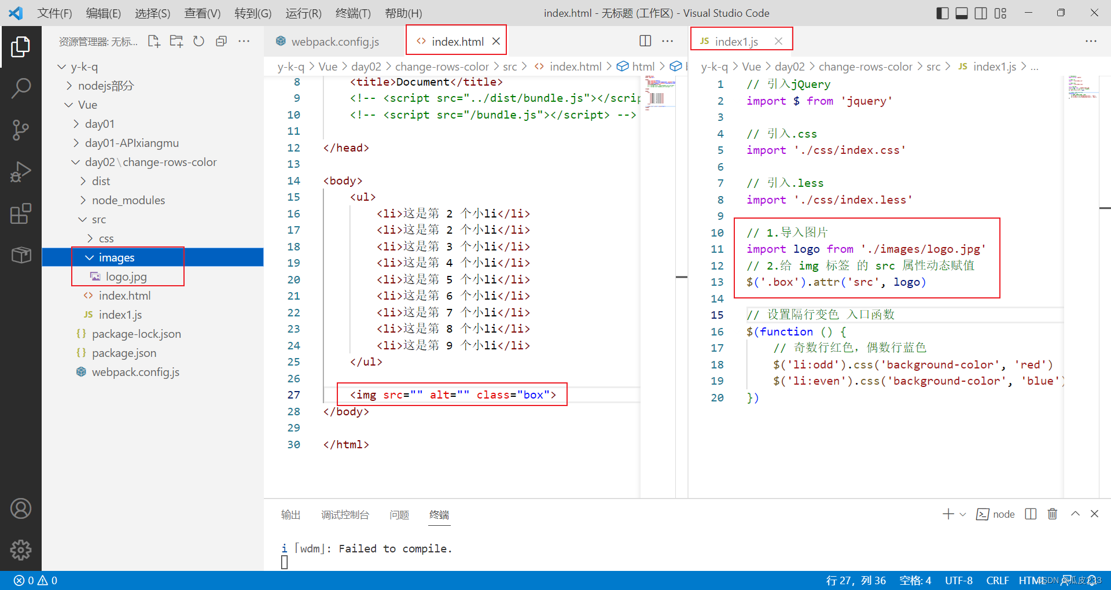Open the 查看(V) menu

(x=203, y=13)
